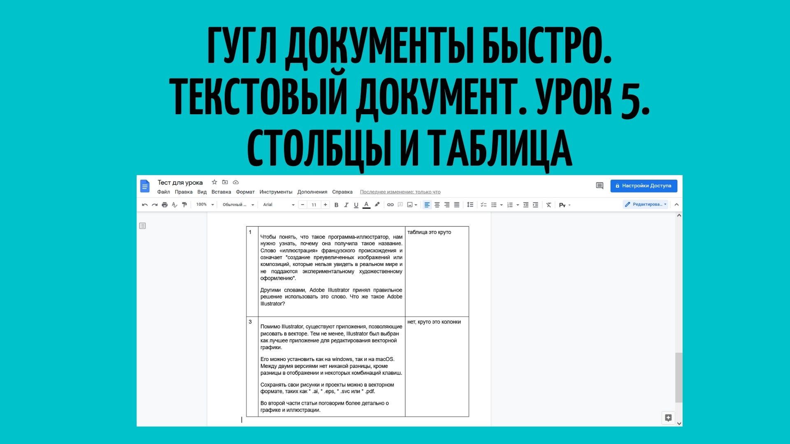Toggle underline formatting
The width and height of the screenshot is (790, 444).
point(356,205)
